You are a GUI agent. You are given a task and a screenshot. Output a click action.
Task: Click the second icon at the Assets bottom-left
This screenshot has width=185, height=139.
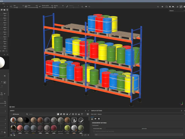[x=14, y=135]
